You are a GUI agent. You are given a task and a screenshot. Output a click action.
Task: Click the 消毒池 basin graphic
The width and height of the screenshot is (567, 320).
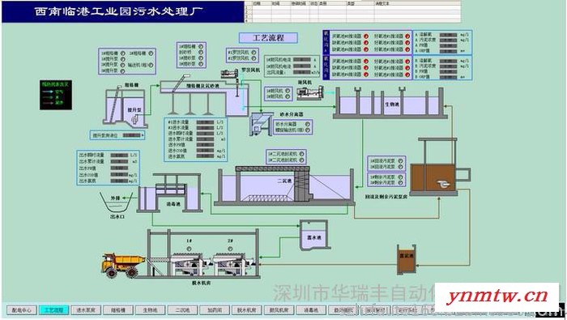(x=169, y=193)
